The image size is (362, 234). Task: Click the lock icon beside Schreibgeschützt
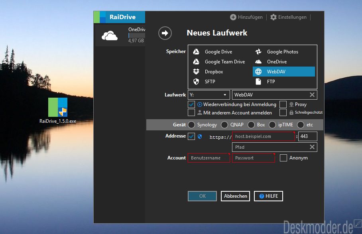tap(291, 113)
